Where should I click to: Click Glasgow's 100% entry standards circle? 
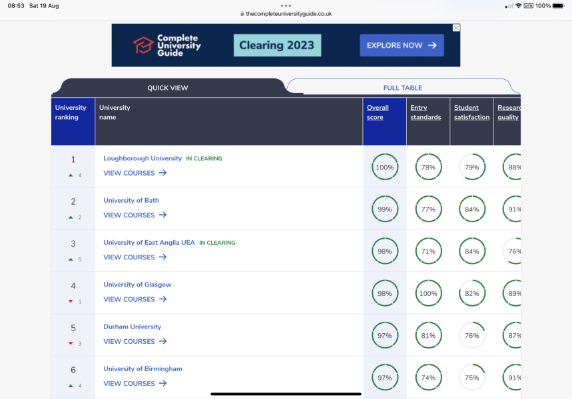pyautogui.click(x=428, y=293)
